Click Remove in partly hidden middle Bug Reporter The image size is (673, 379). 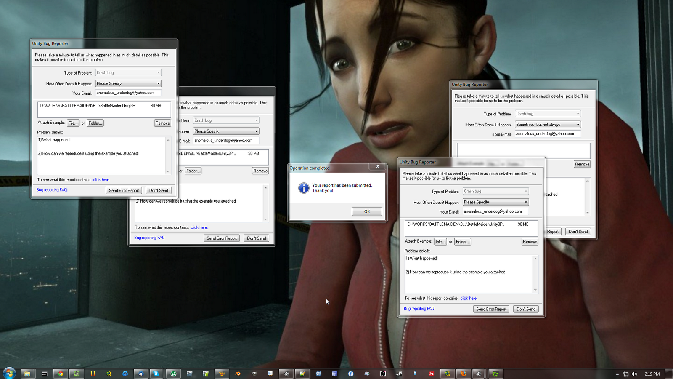point(260,171)
